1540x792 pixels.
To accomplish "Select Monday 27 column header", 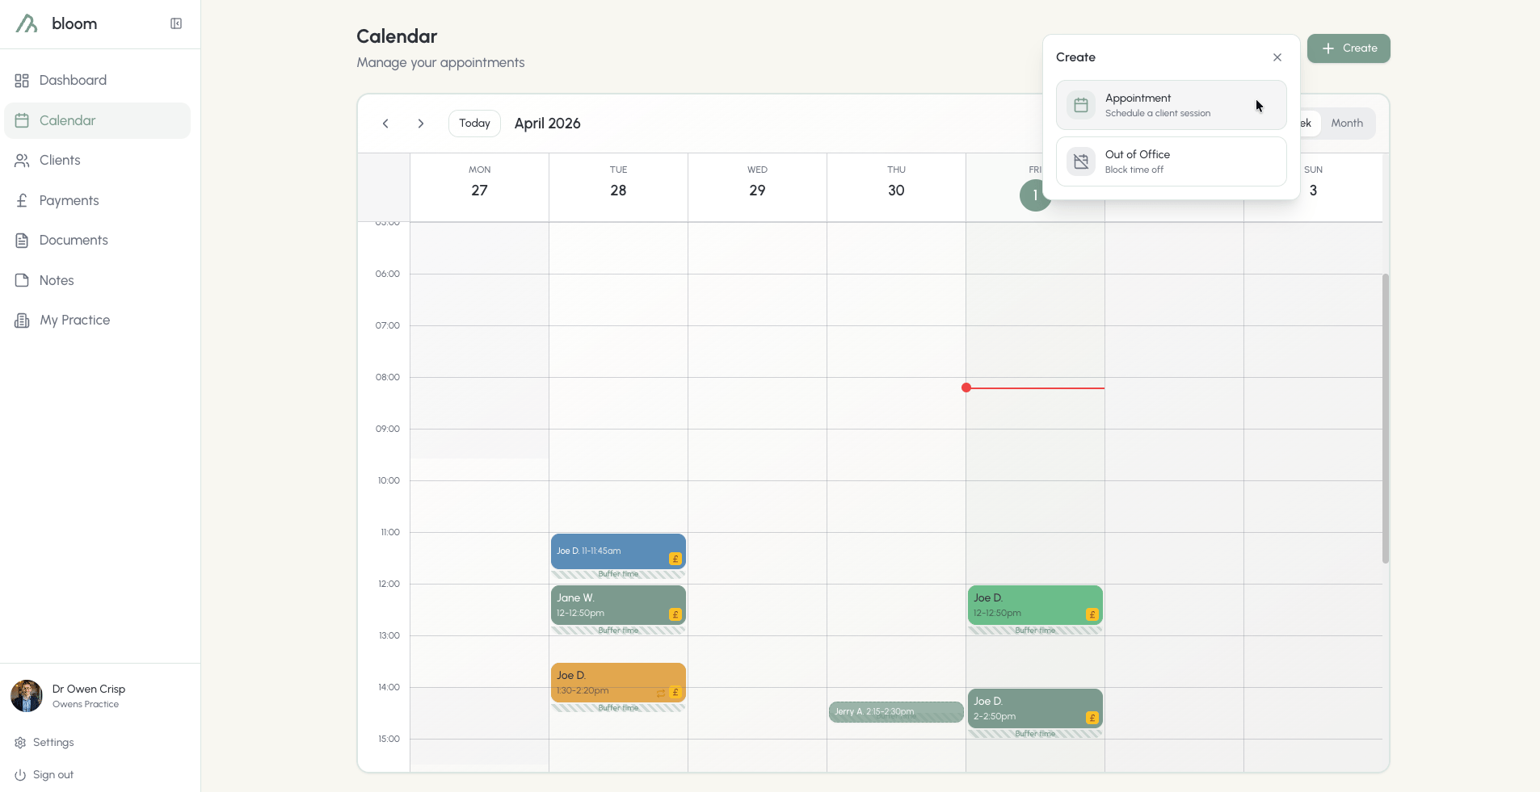I will 480,187.
